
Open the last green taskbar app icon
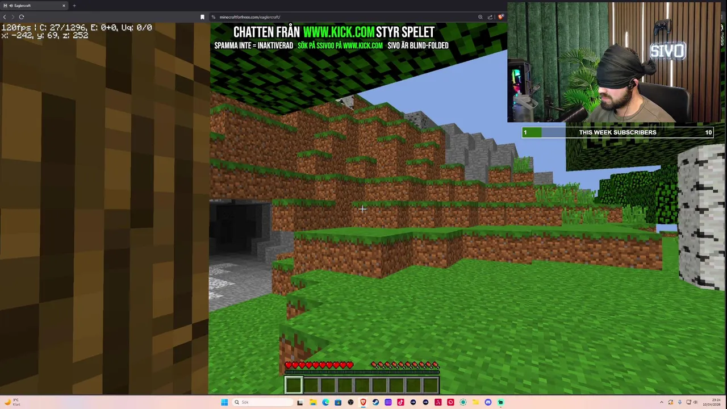(x=500, y=402)
